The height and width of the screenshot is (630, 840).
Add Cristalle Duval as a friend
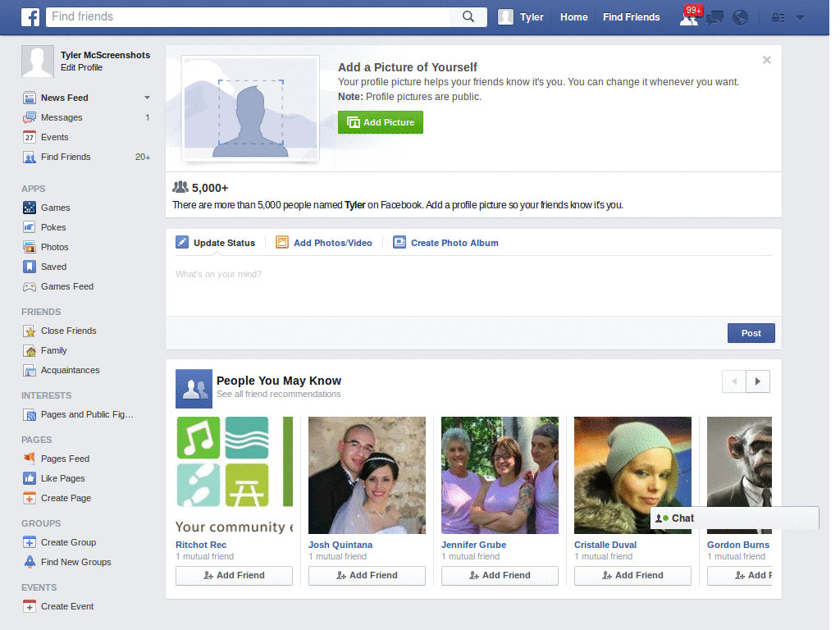point(632,575)
